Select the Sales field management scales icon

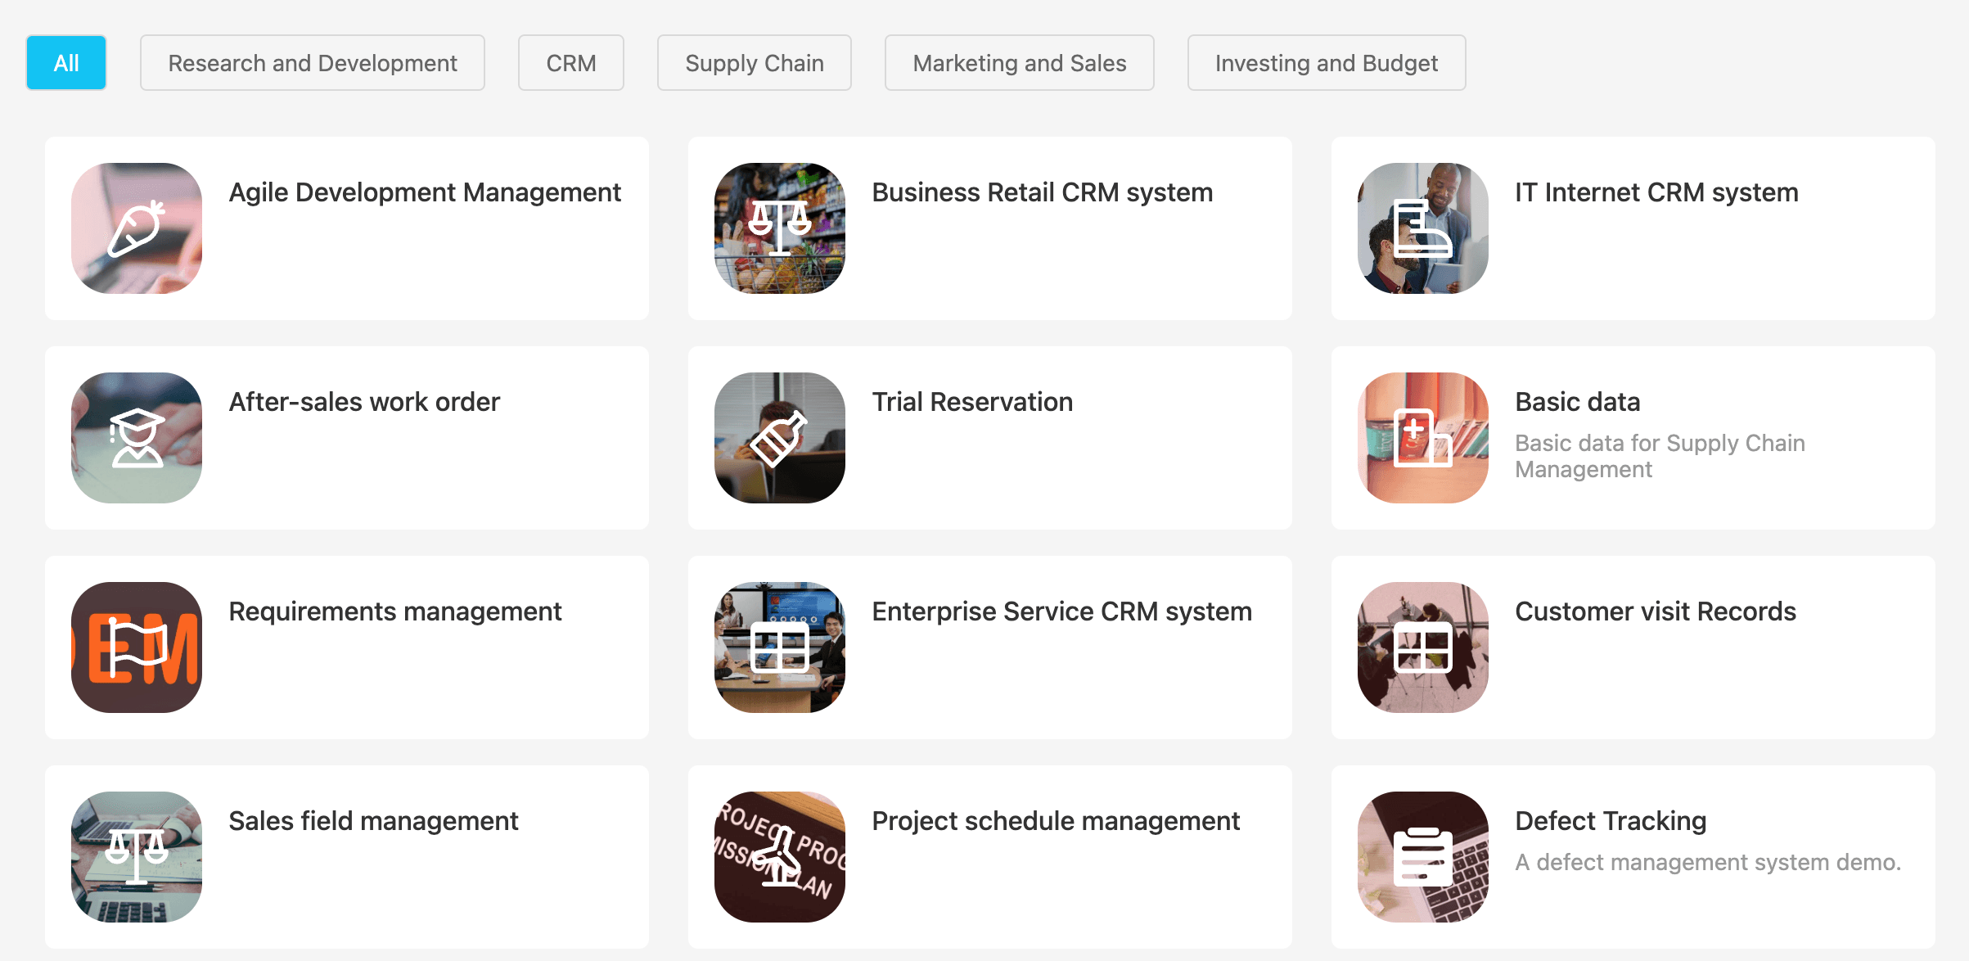136,856
